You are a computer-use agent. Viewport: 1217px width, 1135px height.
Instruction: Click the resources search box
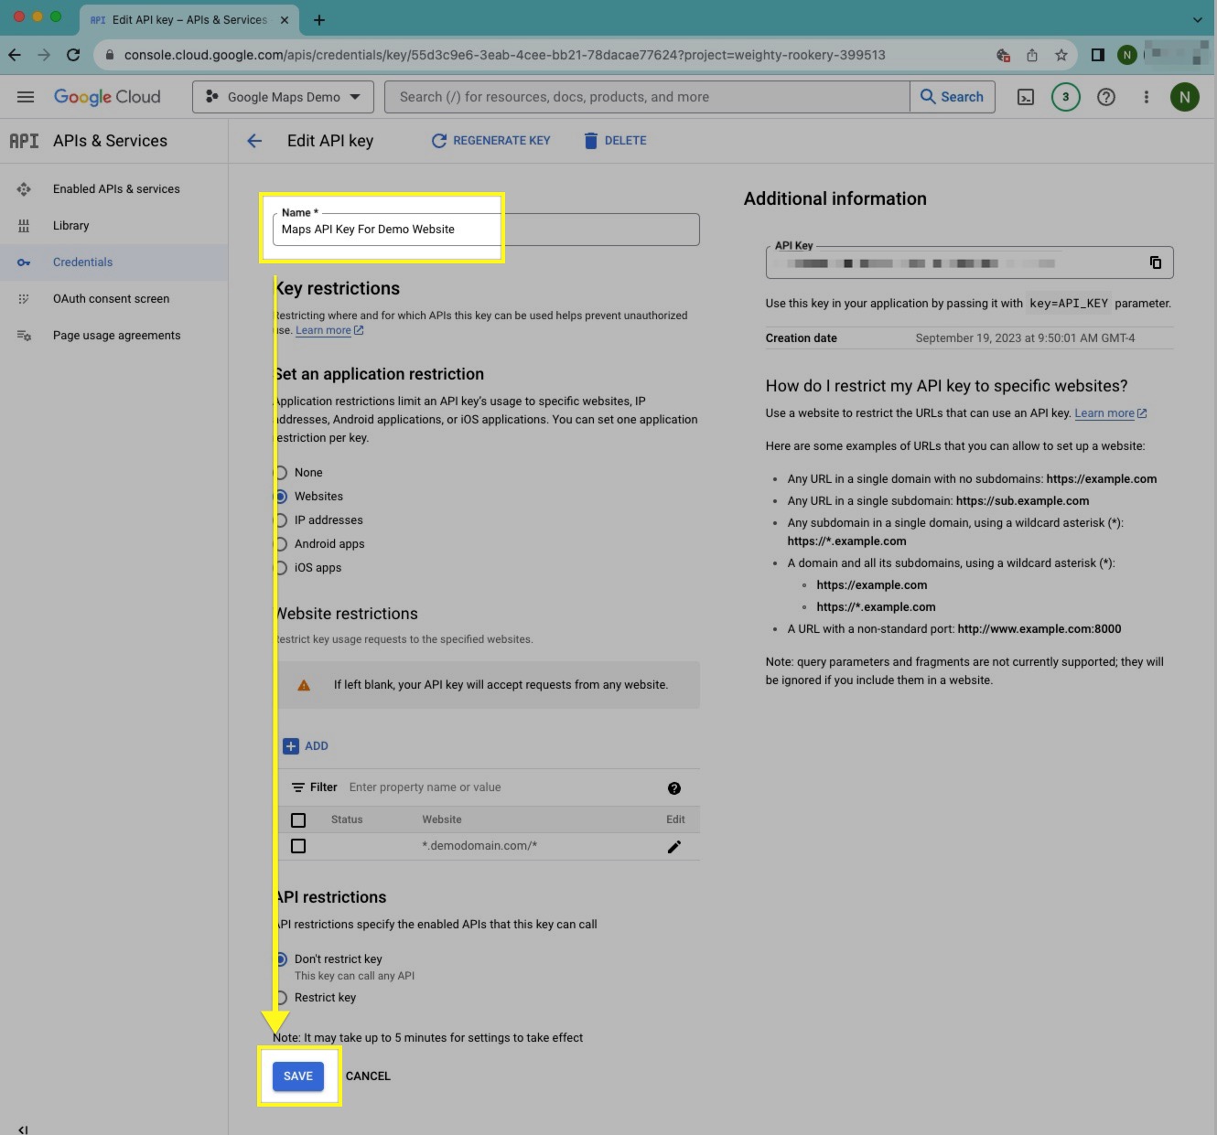pyautogui.click(x=648, y=97)
